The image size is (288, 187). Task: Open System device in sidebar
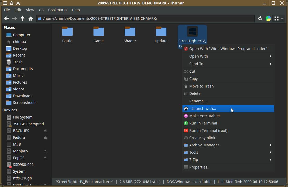26,172
